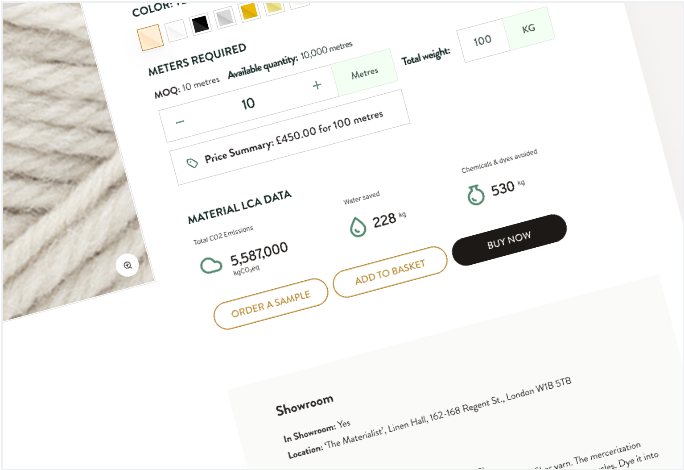Click the metres quantity field showing 10
This screenshot has height=470, width=684.
tap(248, 104)
